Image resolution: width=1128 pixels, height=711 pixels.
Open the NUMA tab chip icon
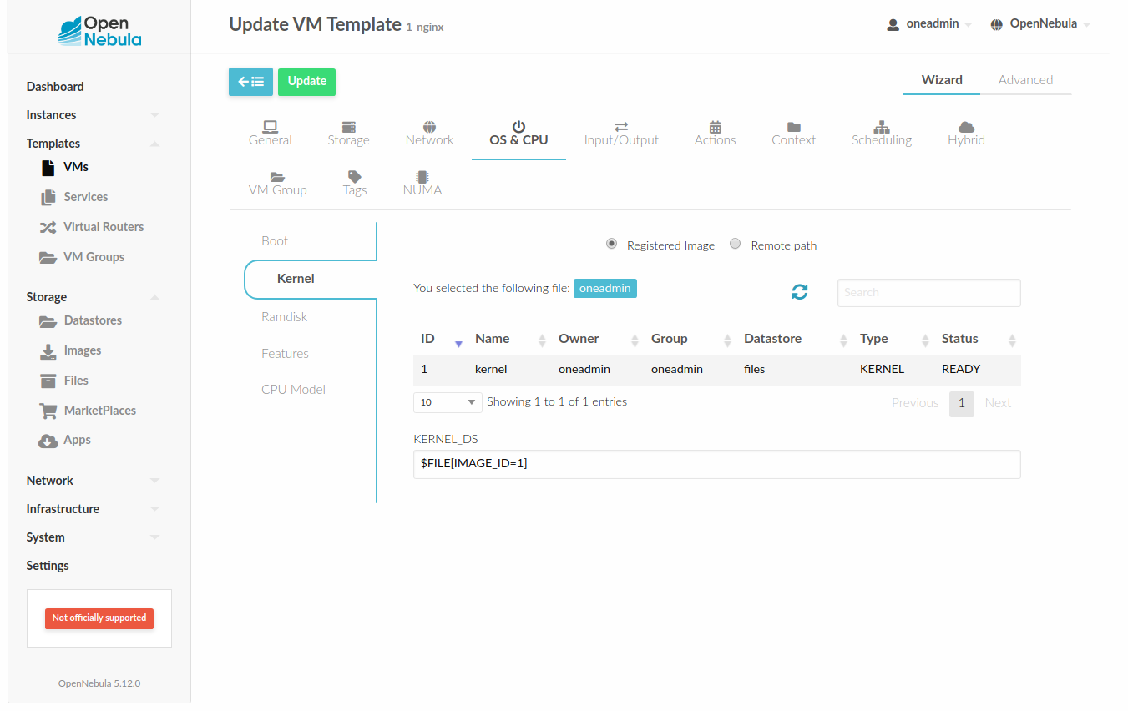[x=422, y=177]
